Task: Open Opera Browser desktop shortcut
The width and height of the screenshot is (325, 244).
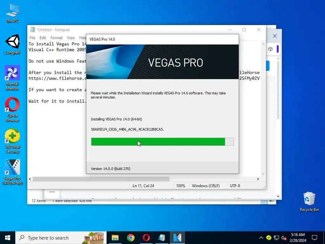Action: click(12, 109)
